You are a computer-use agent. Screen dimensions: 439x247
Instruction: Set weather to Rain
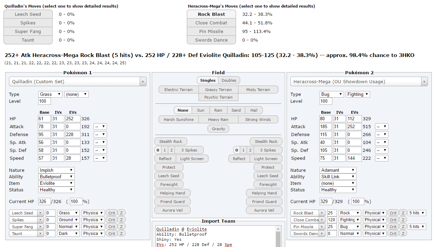(x=218, y=110)
